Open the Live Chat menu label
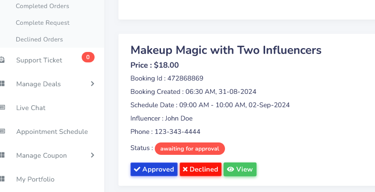 [31, 108]
